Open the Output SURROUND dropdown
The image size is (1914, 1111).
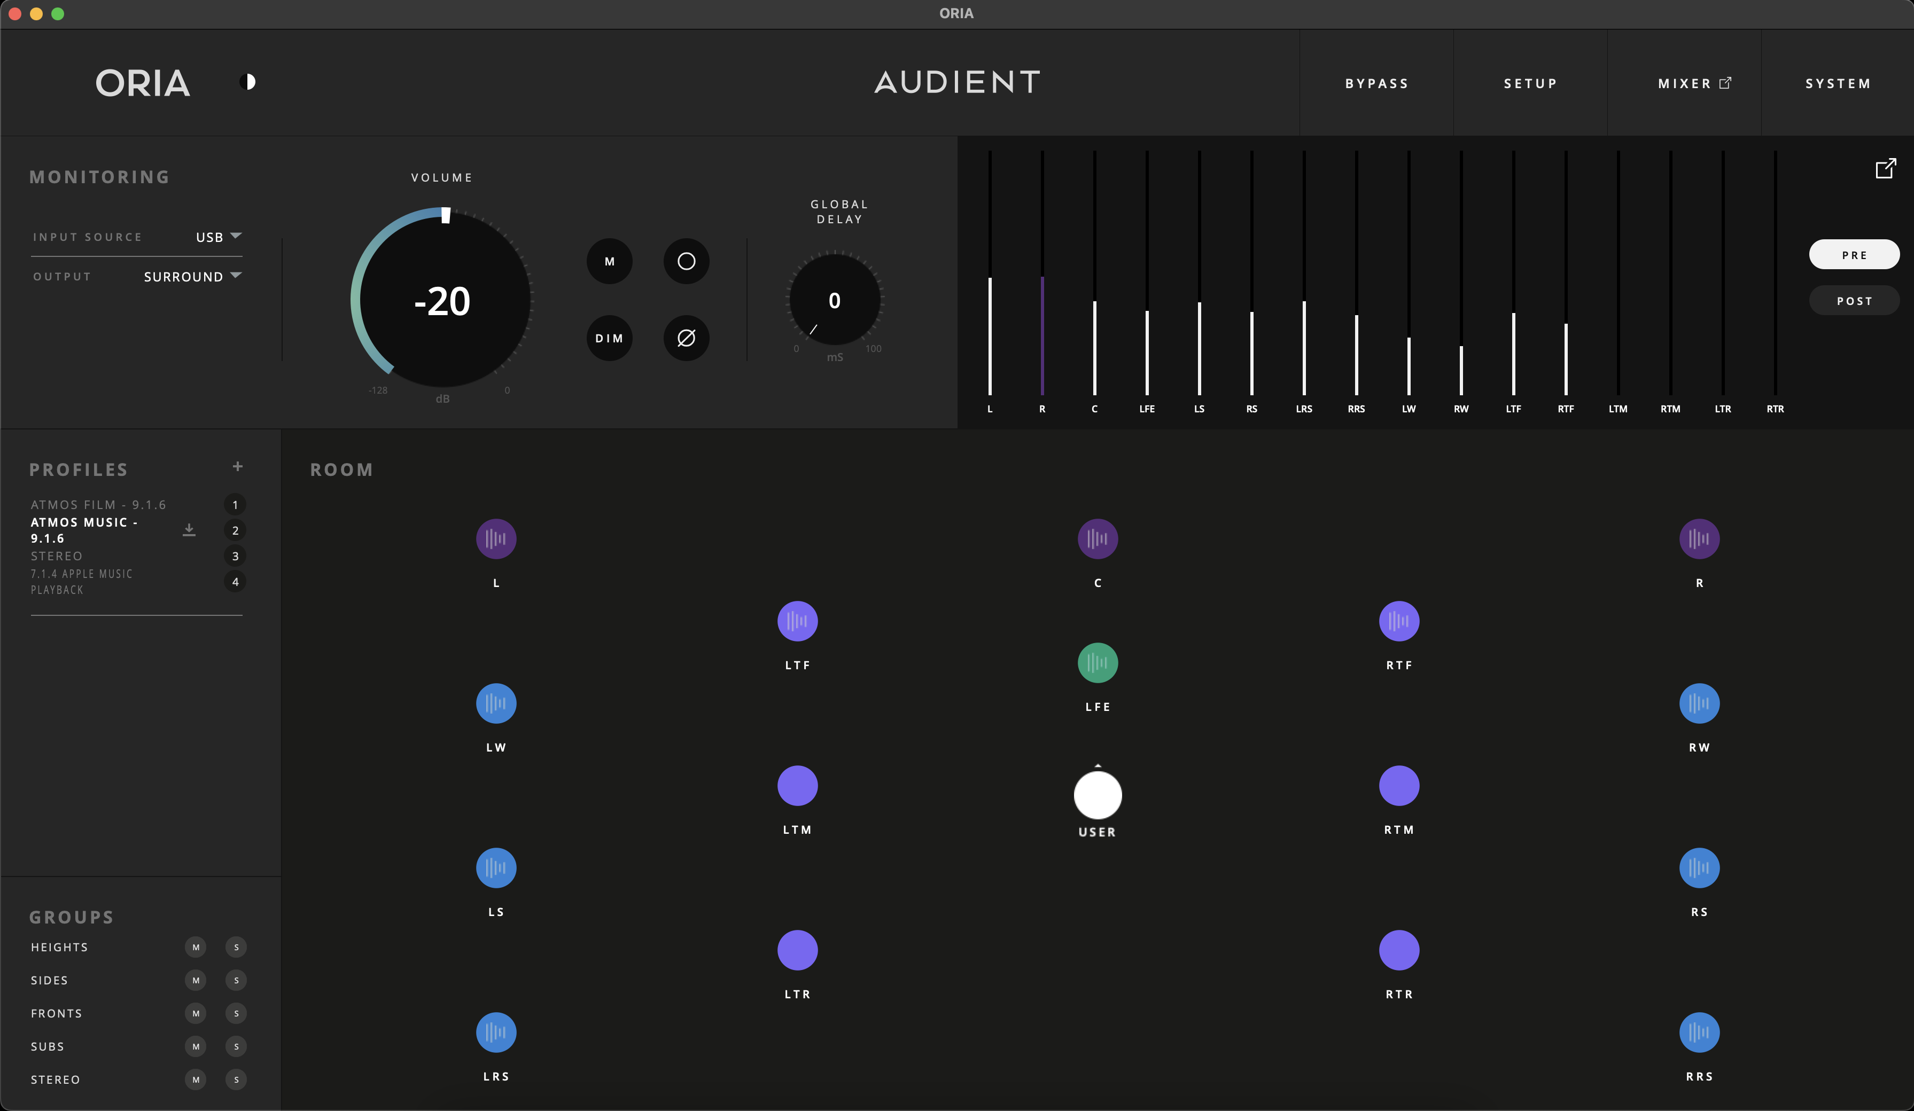(193, 277)
